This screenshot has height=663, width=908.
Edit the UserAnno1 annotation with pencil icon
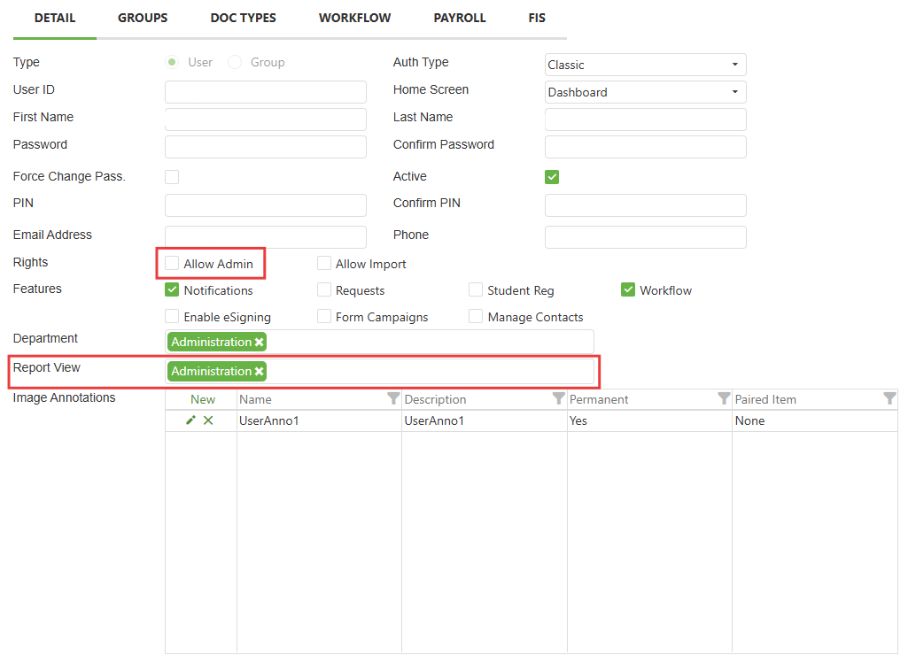click(190, 420)
